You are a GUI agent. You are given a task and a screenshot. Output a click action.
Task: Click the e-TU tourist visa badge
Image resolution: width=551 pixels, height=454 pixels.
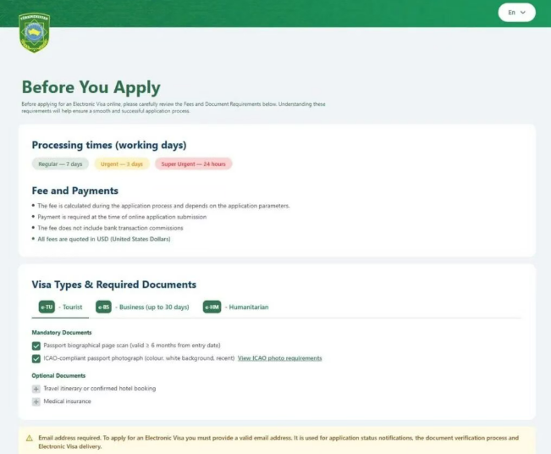(x=47, y=307)
